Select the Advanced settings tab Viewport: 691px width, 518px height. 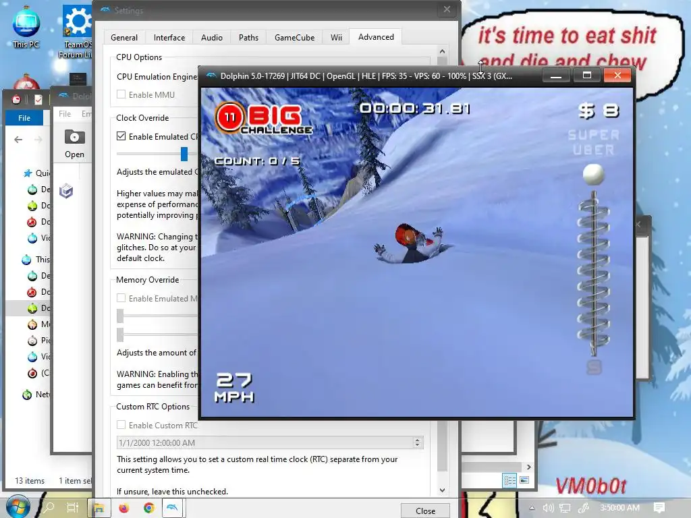(x=376, y=37)
